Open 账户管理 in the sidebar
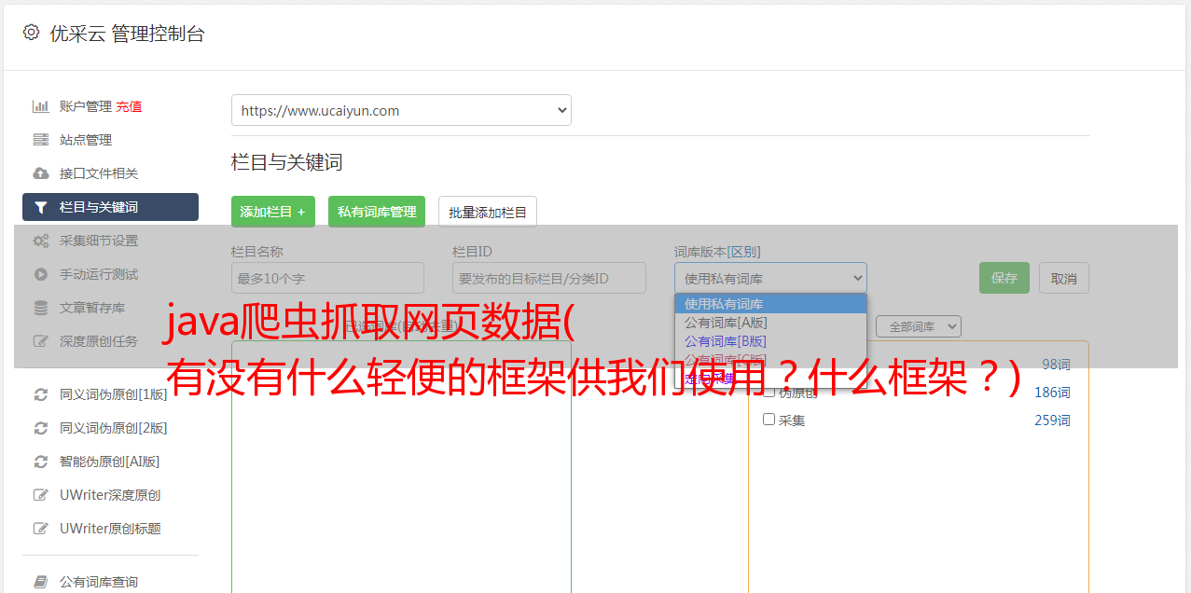1191x593 pixels. (x=86, y=106)
